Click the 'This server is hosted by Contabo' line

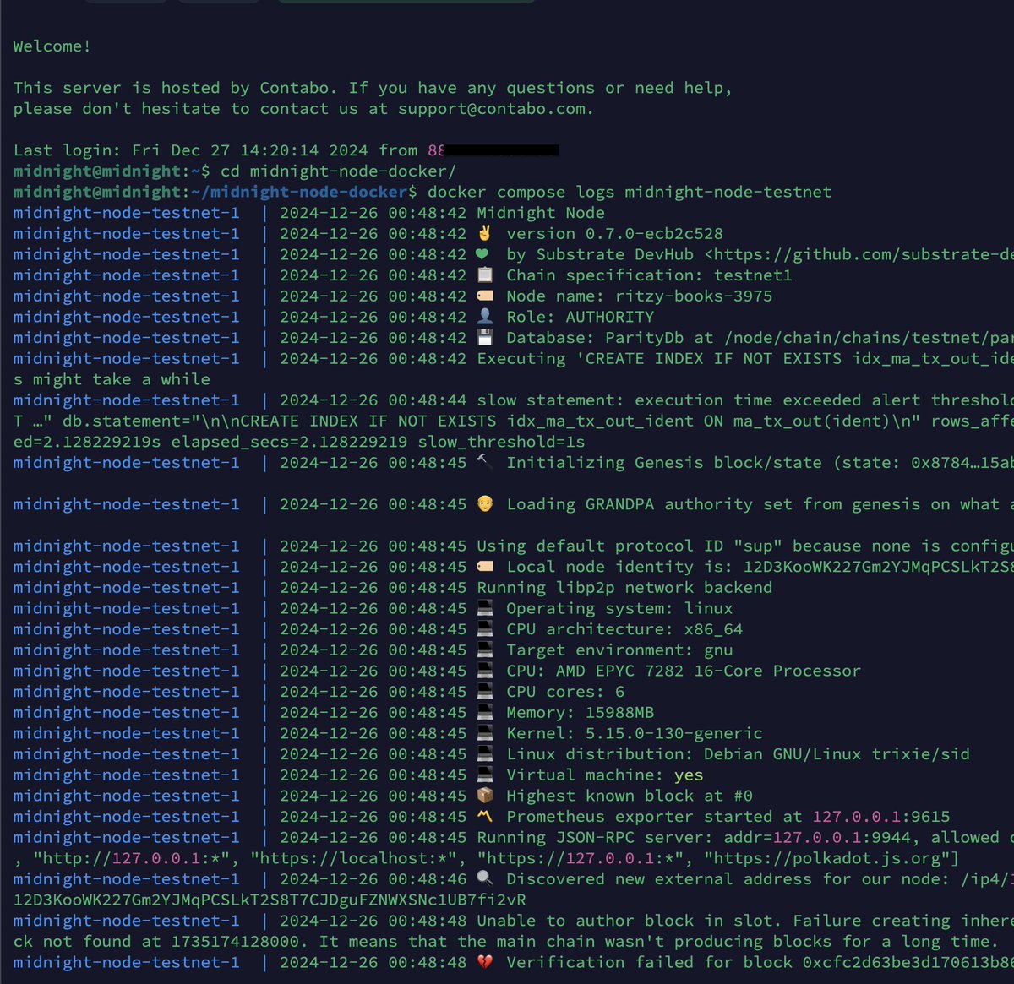coord(176,88)
